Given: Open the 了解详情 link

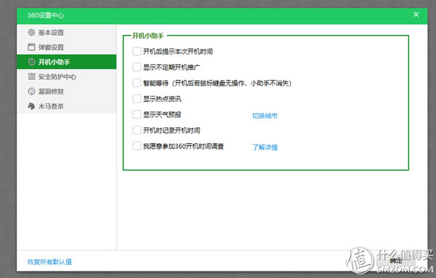Looking at the screenshot, I should pos(265,147).
